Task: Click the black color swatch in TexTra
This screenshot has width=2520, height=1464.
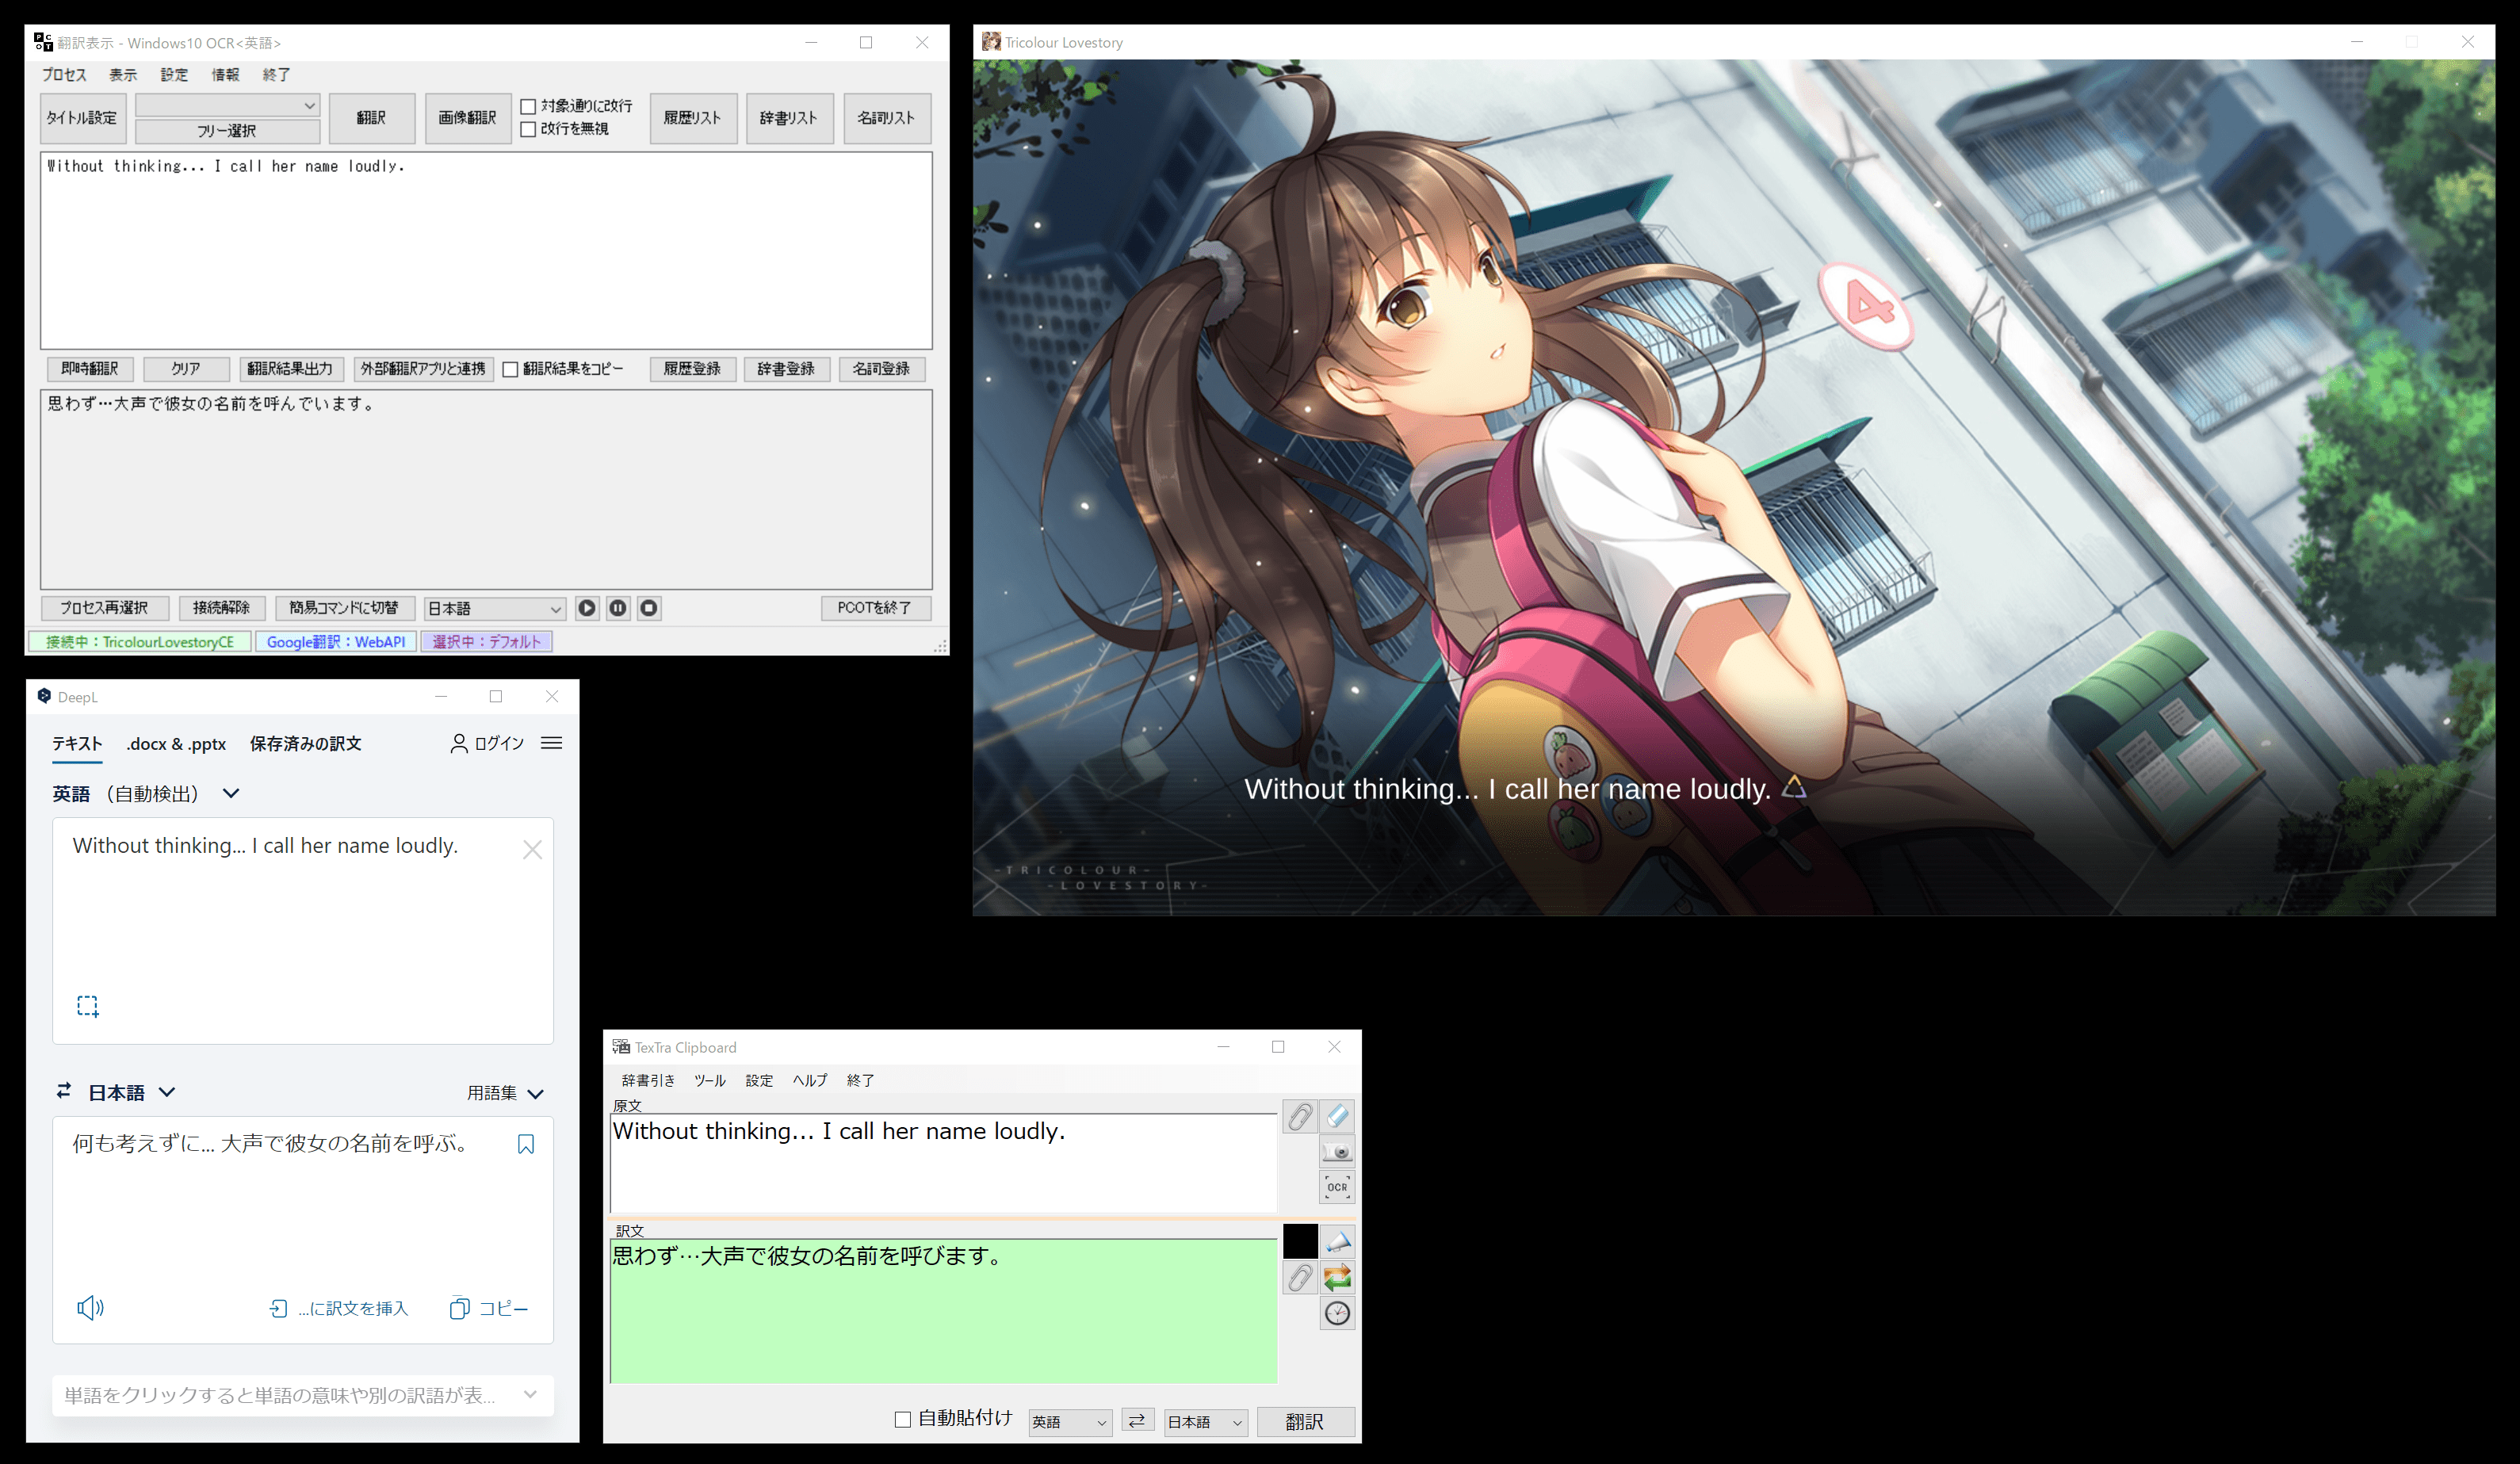Action: 1300,1241
